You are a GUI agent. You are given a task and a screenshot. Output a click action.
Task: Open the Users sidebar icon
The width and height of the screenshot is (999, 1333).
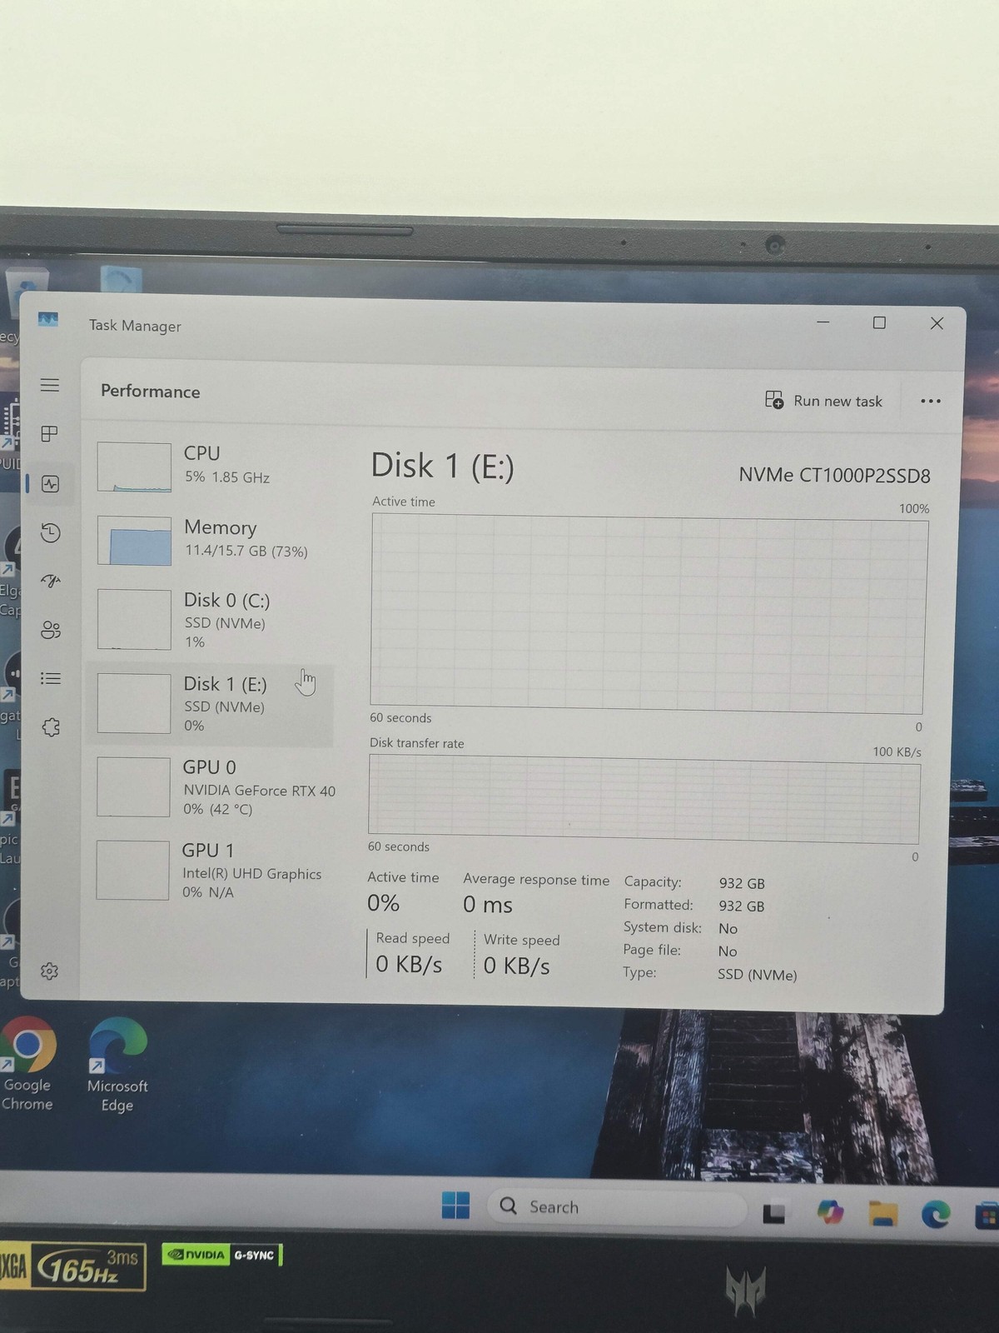(50, 630)
